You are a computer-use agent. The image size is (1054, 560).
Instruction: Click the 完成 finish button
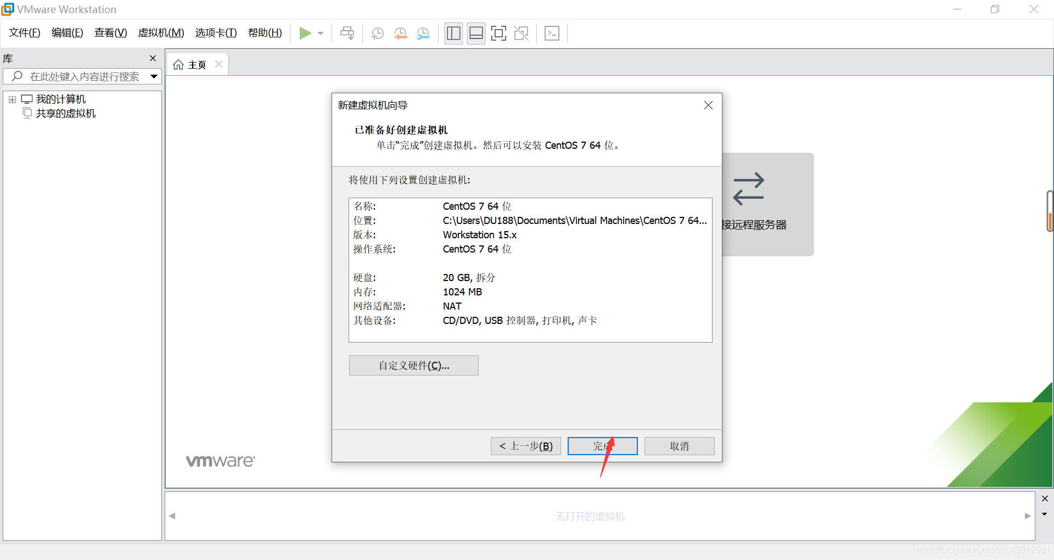pyautogui.click(x=602, y=446)
